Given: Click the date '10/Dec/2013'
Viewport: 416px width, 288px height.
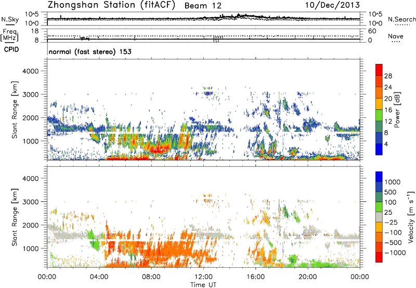Looking at the screenshot, I should [x=332, y=5].
